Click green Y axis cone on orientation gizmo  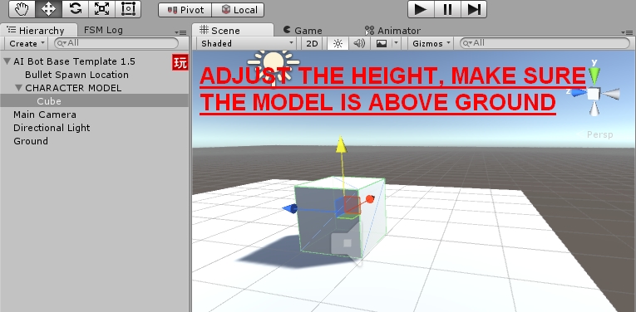[x=594, y=73]
